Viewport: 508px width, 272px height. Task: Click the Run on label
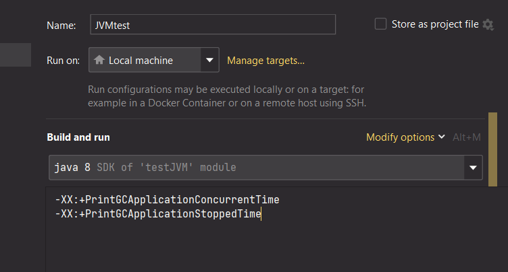click(x=63, y=61)
